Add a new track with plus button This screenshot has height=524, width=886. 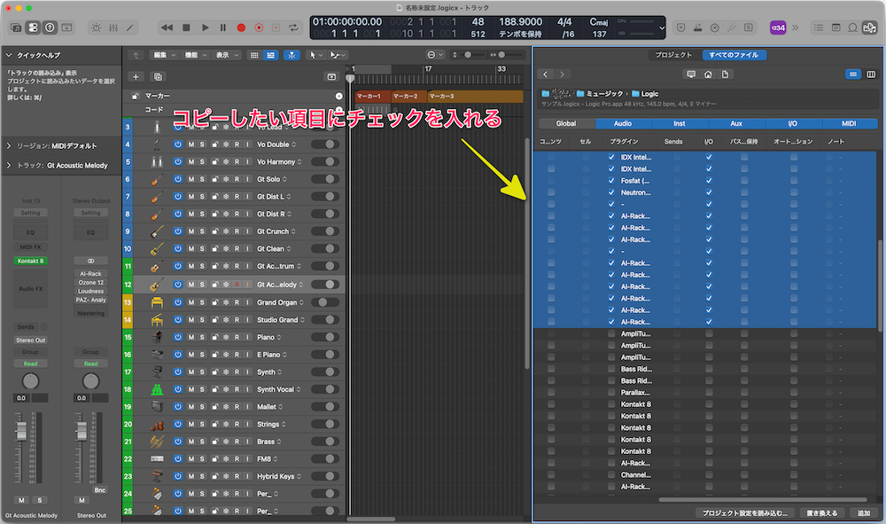point(135,76)
